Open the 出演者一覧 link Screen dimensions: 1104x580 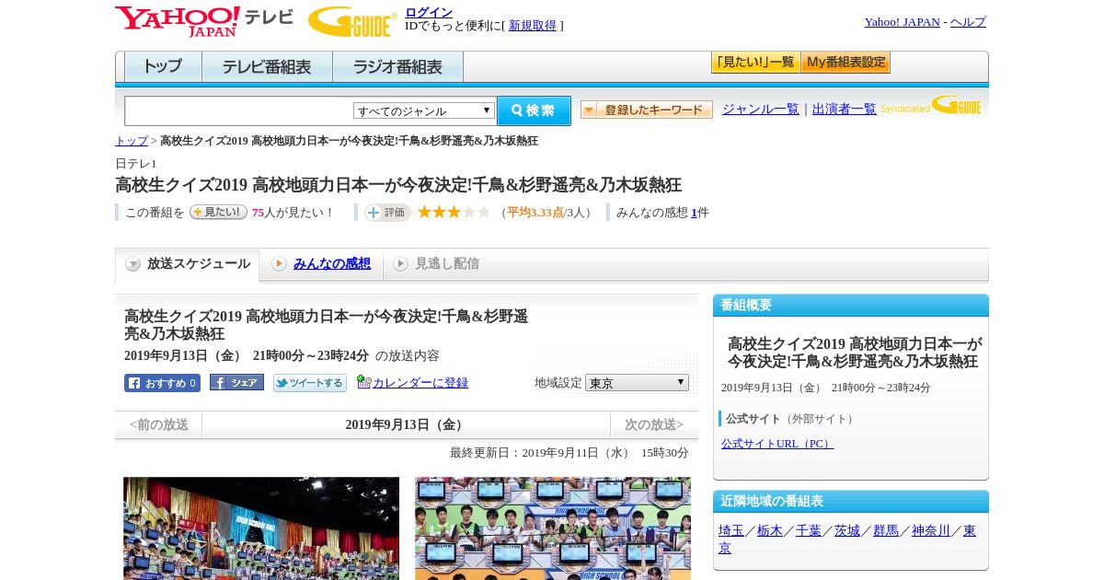coord(845,110)
